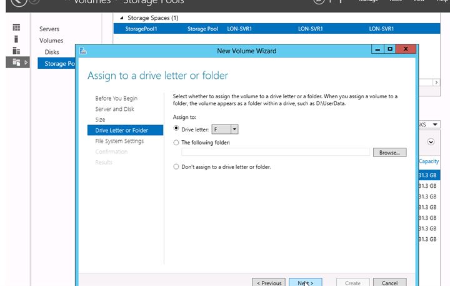Click the Cancel button in wizard

pyautogui.click(x=389, y=282)
